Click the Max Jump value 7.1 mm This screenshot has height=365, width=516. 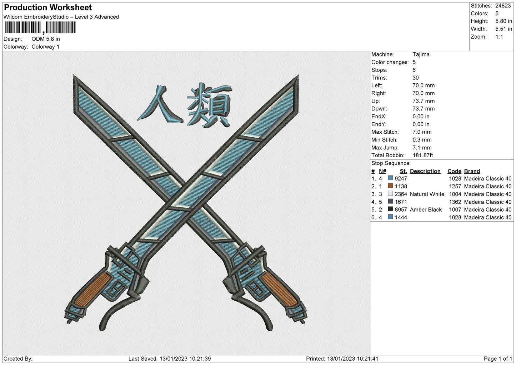pos(422,148)
